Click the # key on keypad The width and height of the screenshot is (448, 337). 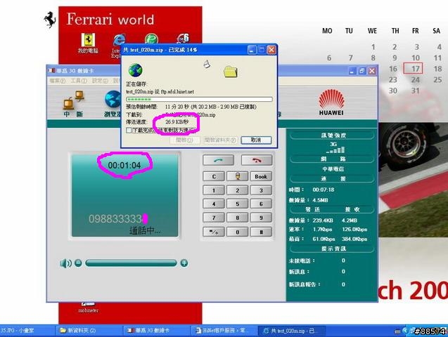(261, 232)
